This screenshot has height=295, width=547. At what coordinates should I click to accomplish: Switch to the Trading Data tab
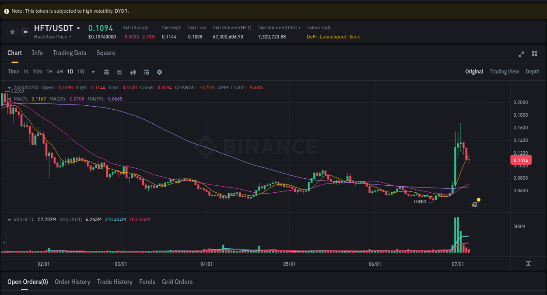(70, 53)
